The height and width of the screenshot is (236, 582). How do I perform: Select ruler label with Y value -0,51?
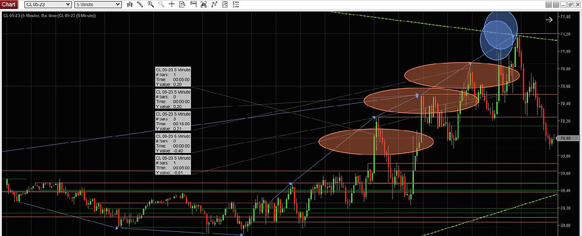[x=173, y=165]
